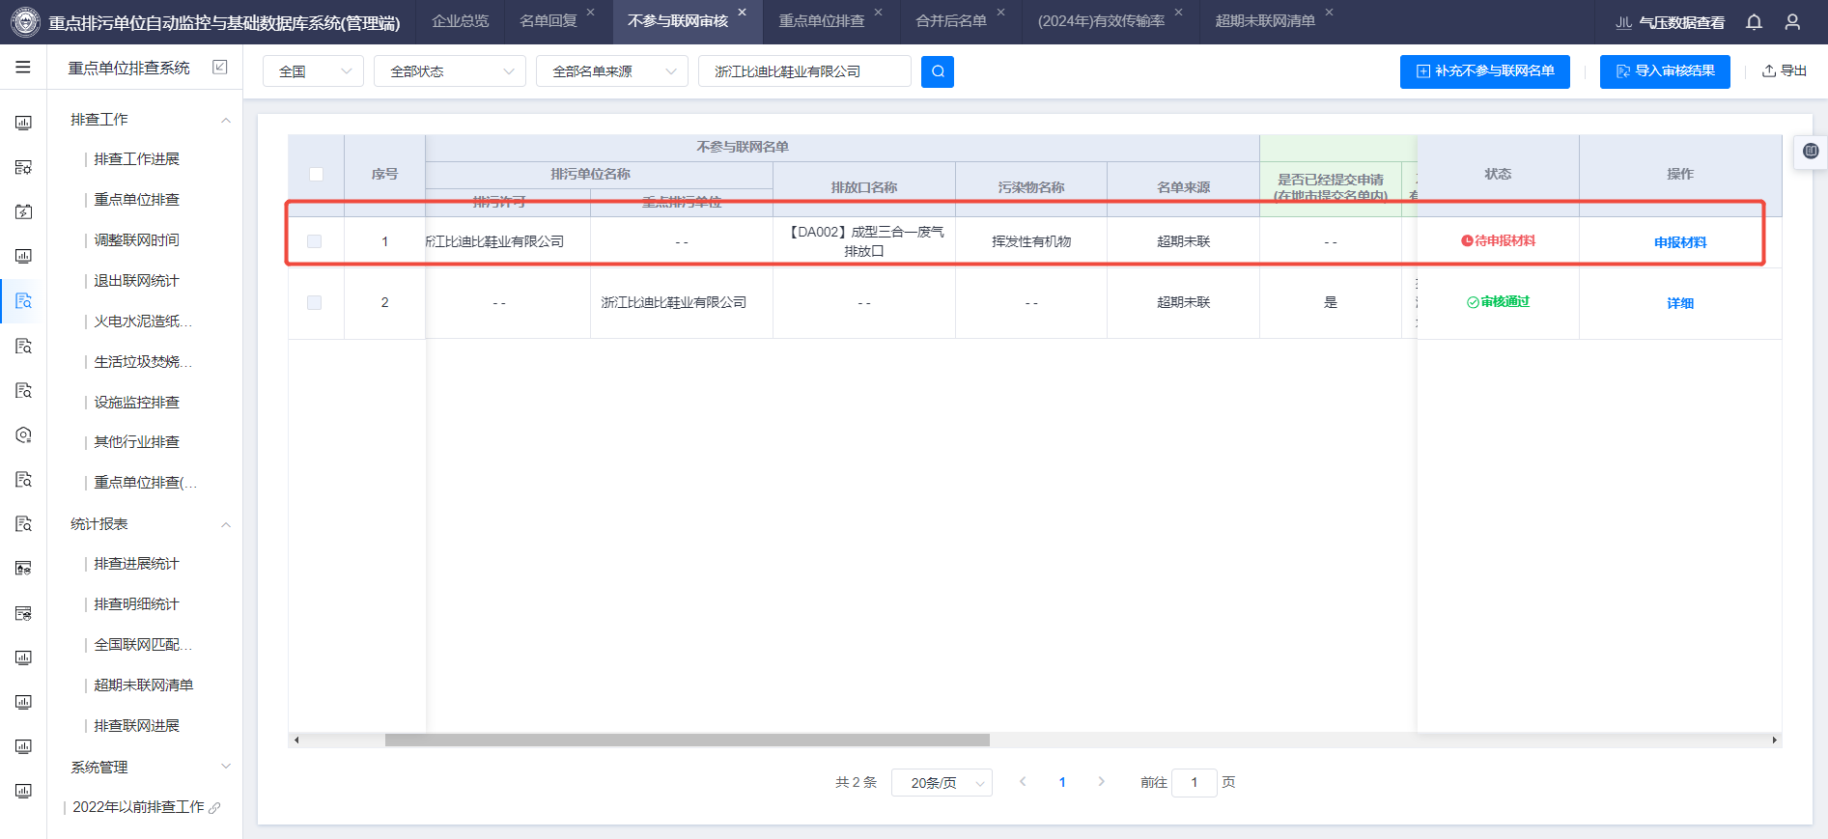Switch to the (2024年)有效传输率 tab
Image resolution: width=1828 pixels, height=839 pixels.
pyautogui.click(x=1101, y=21)
